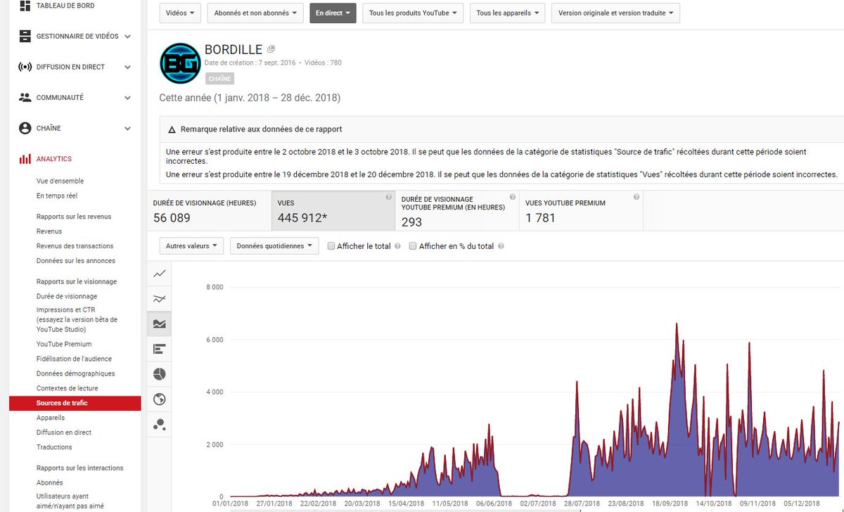Open the Appareils report

pos(51,418)
